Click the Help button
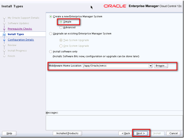Image resolution: width=184 pixels, height=138 pixels. [9, 133]
